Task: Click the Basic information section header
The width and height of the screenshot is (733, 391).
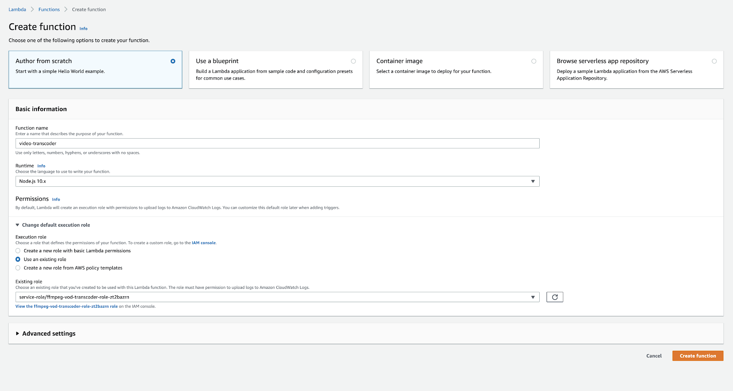Action: pyautogui.click(x=41, y=109)
